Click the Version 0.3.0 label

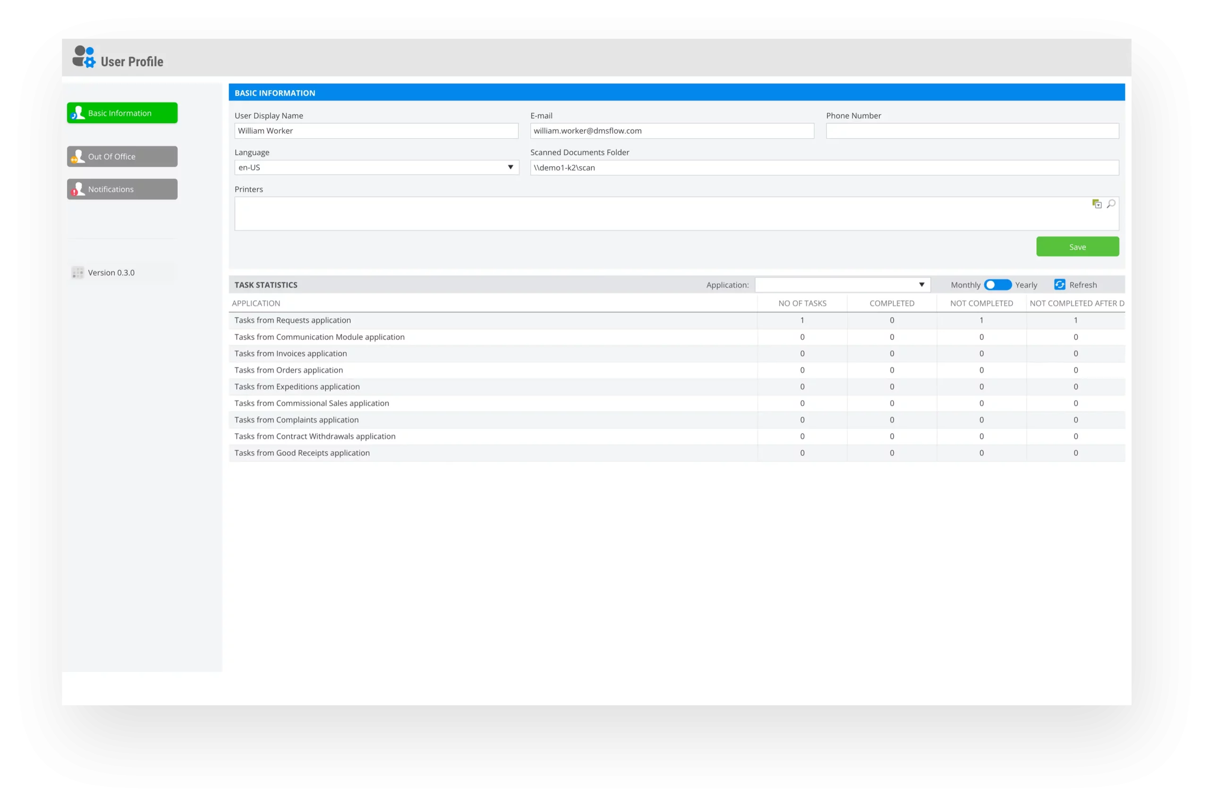tap(111, 273)
